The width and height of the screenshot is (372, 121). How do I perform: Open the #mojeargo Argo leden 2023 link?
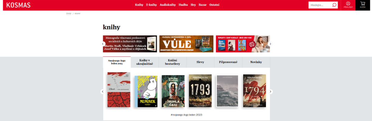point(186,115)
